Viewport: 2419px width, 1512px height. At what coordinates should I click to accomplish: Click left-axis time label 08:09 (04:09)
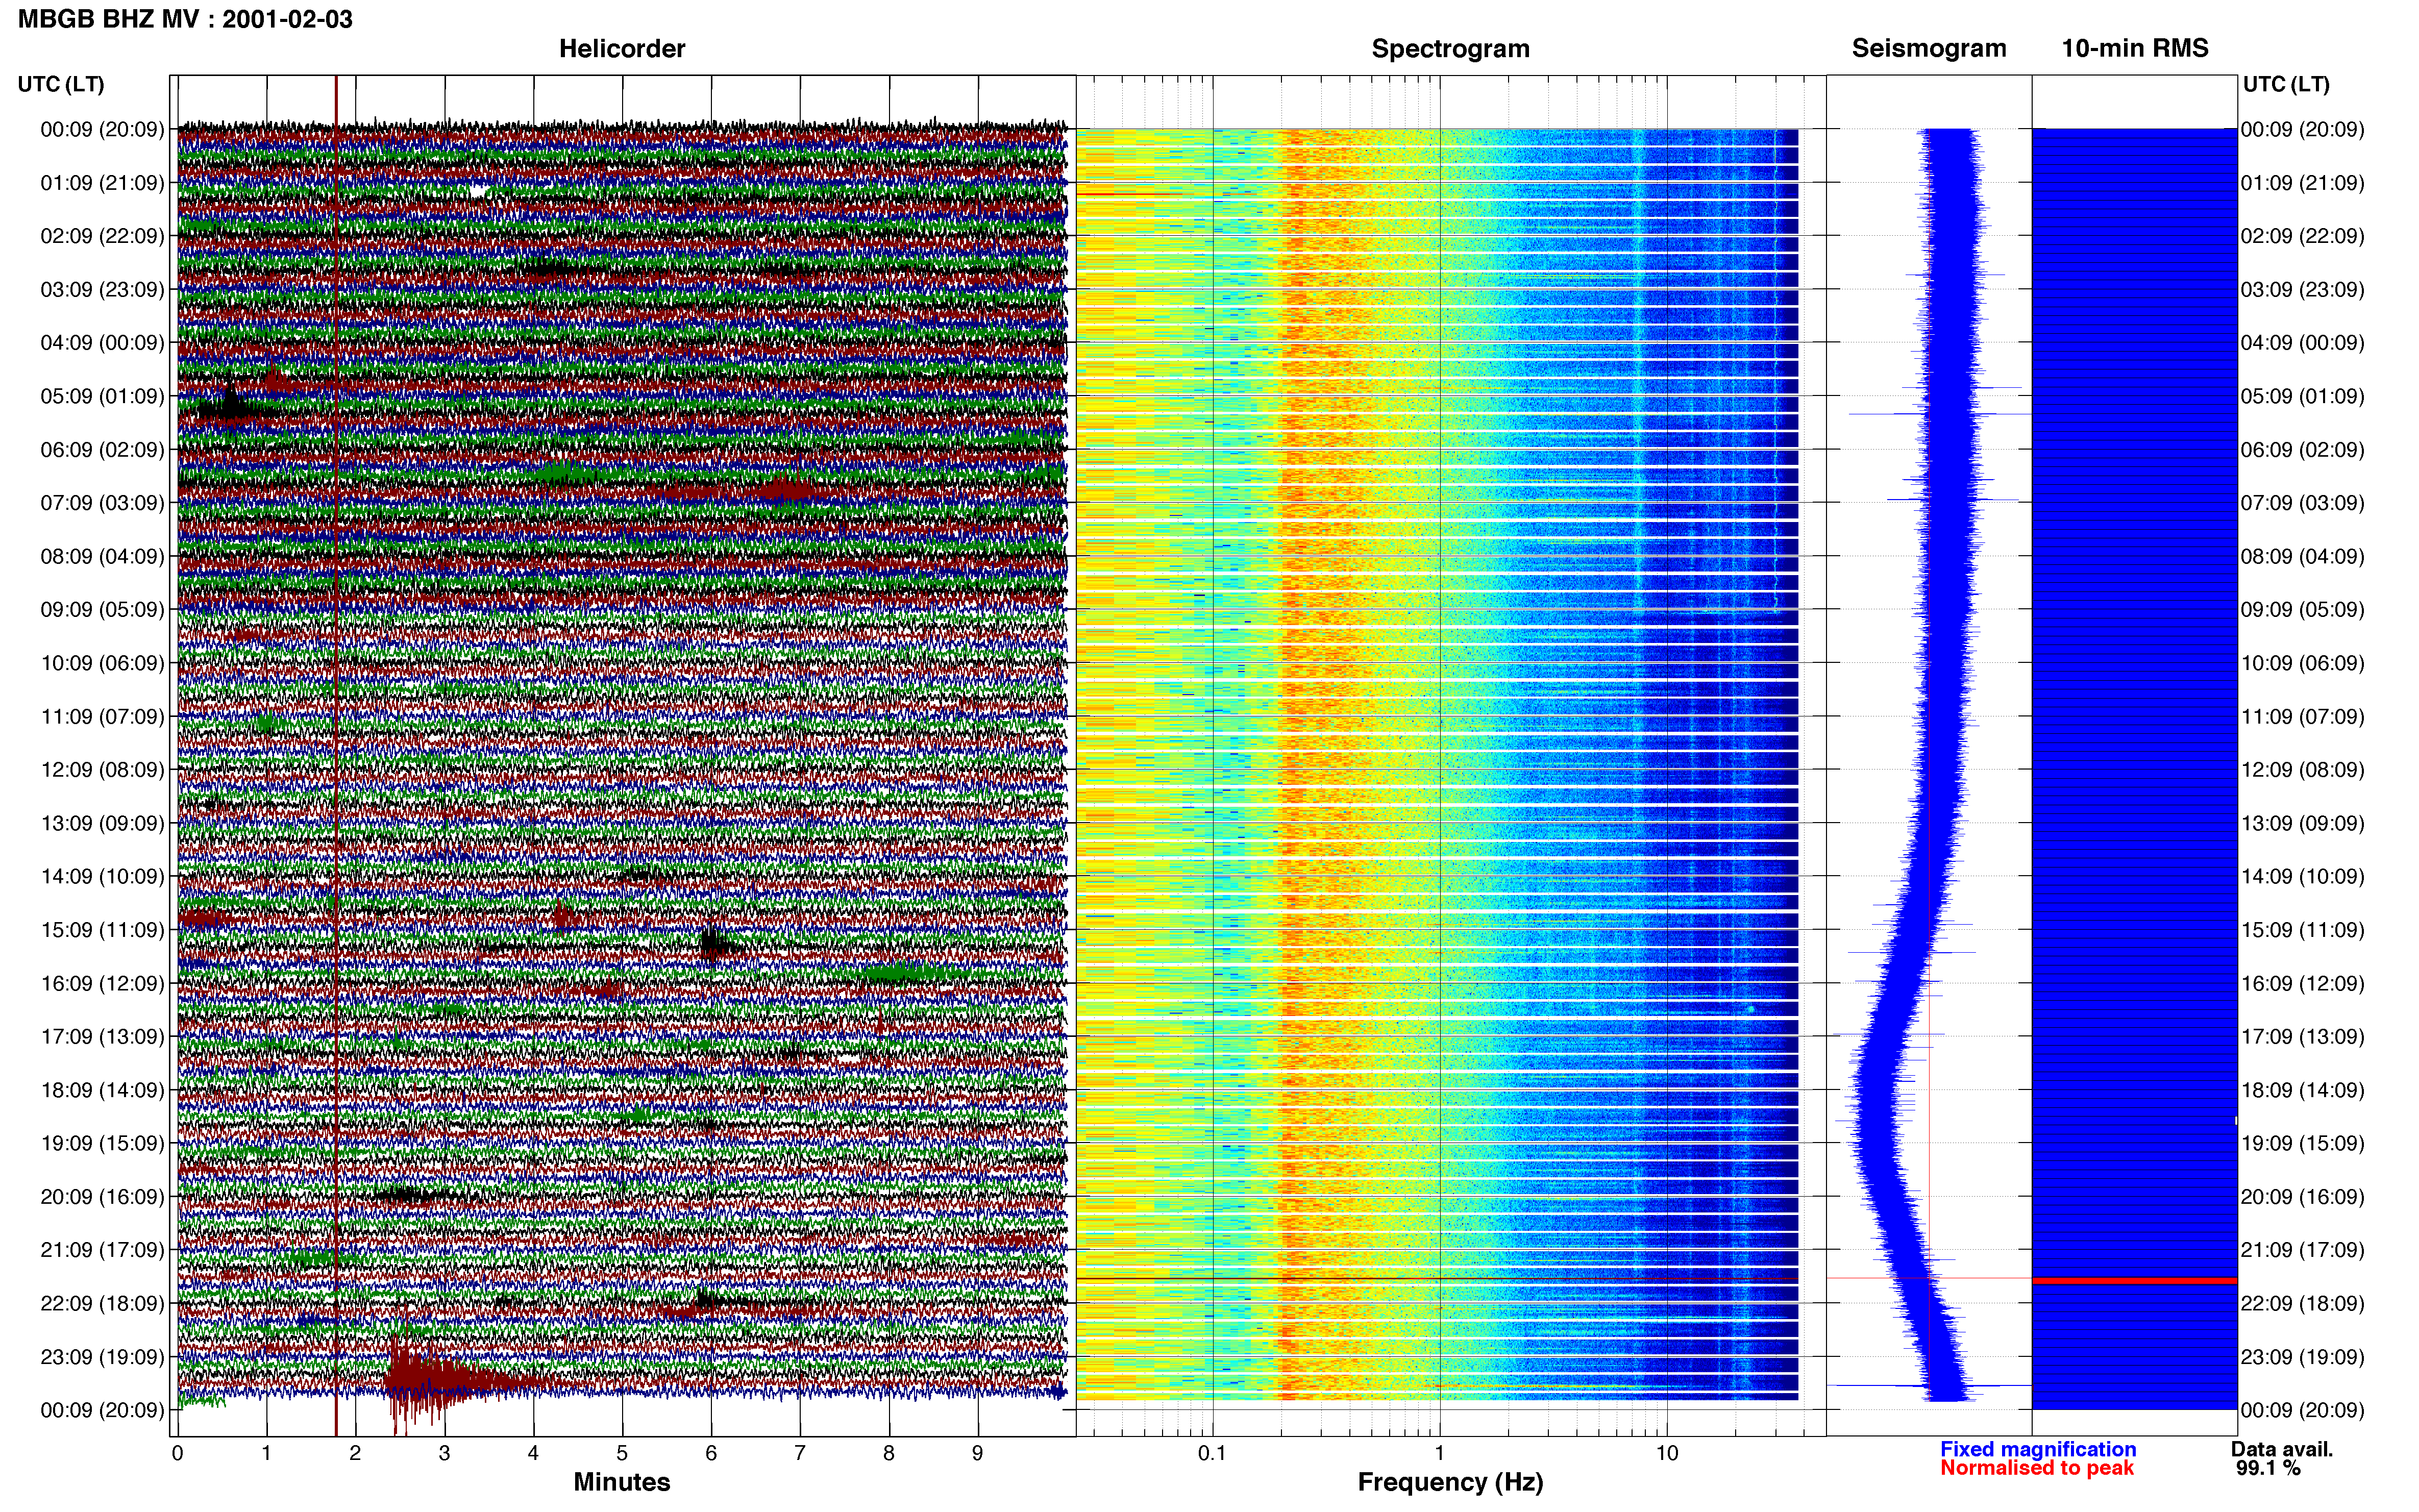pos(102,556)
